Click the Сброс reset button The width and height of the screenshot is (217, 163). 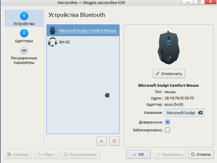[x=46, y=154]
